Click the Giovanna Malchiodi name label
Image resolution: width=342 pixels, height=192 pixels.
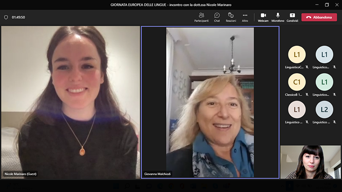tap(157, 174)
